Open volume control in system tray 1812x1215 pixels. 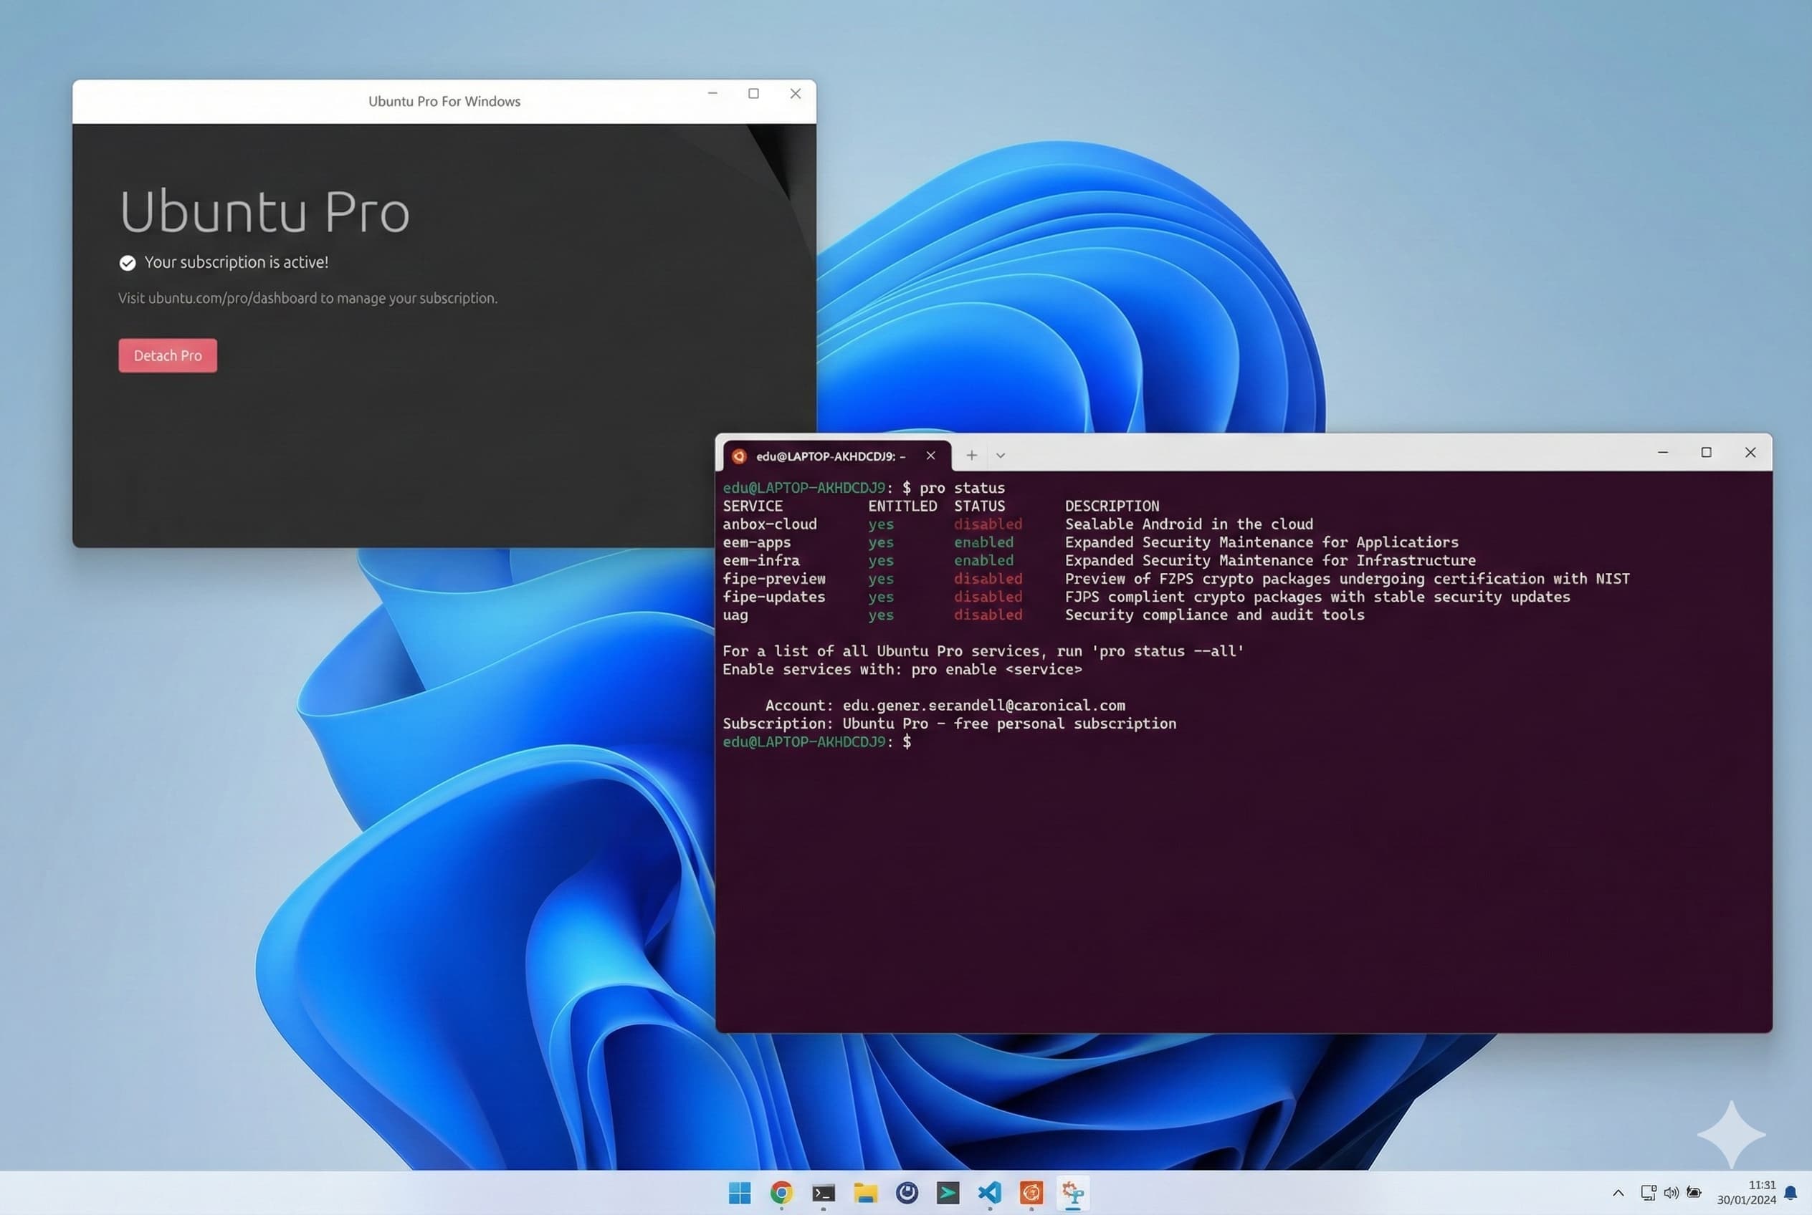[1672, 1194]
